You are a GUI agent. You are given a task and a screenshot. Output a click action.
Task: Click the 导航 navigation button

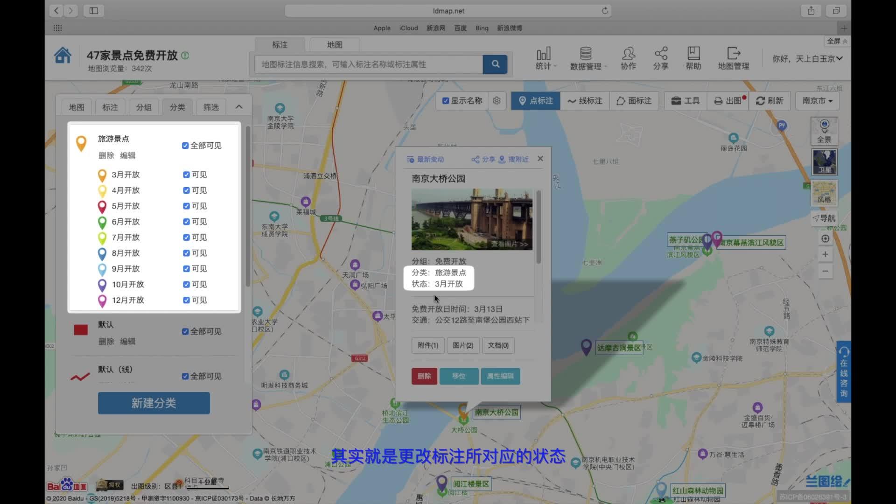pyautogui.click(x=824, y=218)
